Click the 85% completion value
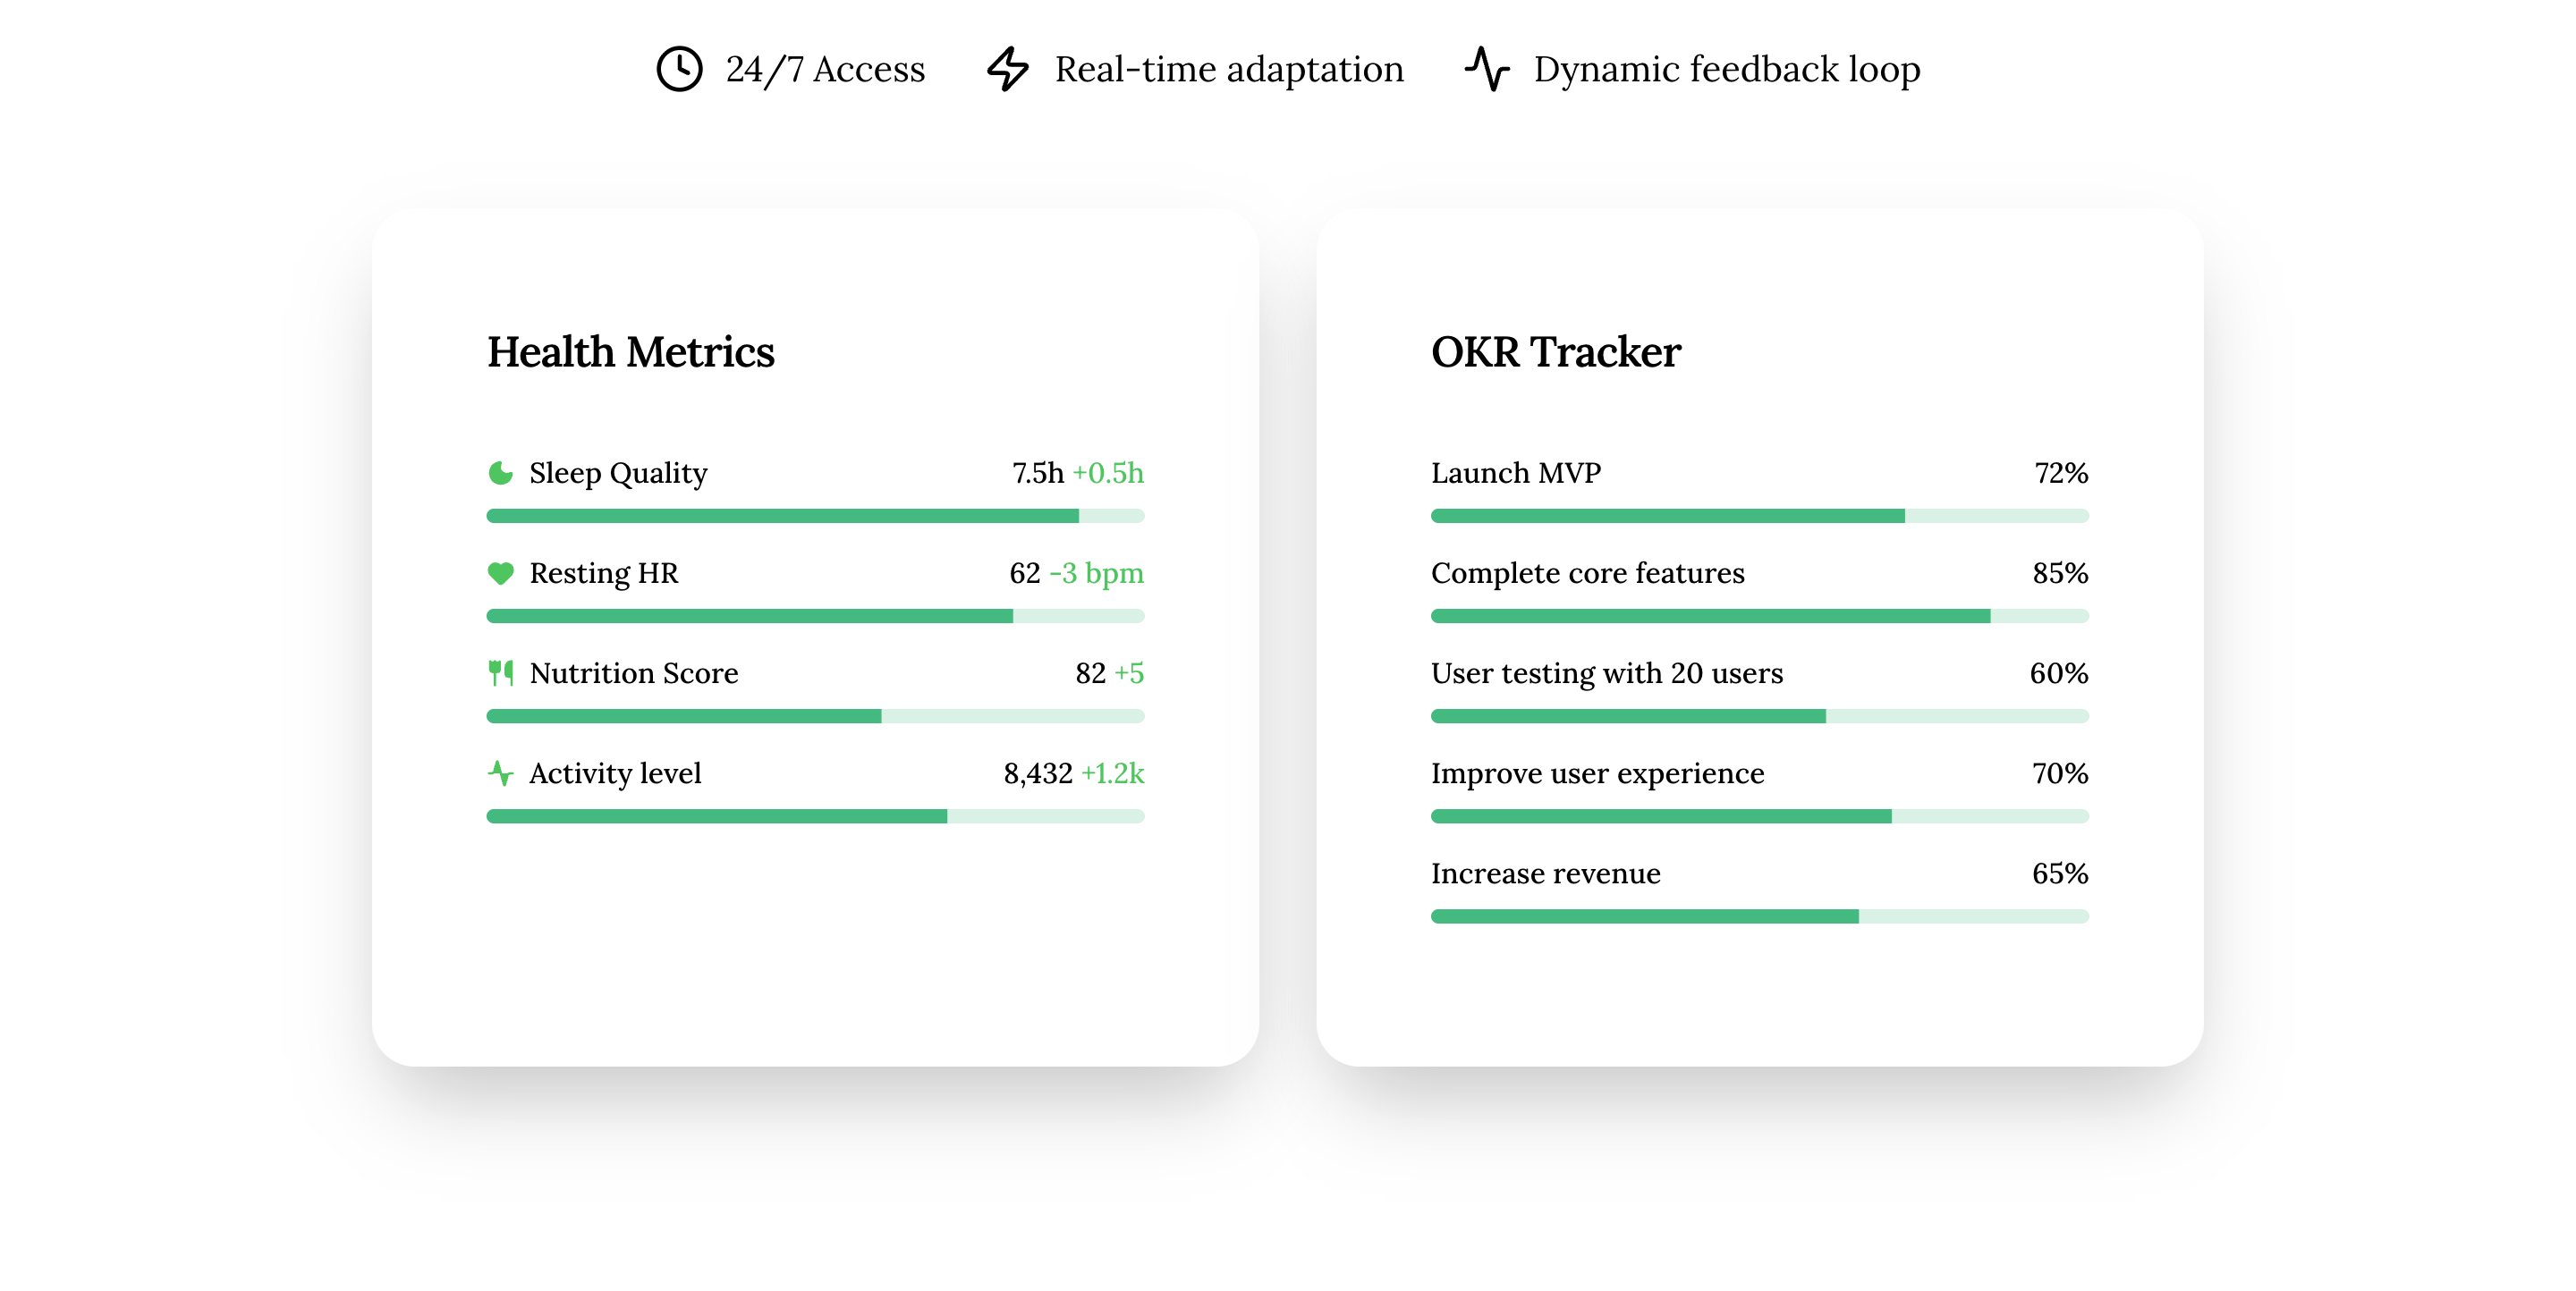The width and height of the screenshot is (2576, 1291). click(x=2059, y=572)
